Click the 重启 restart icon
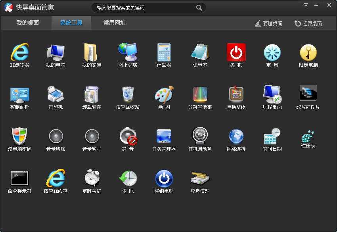The image size is (337, 232). pos(272,52)
